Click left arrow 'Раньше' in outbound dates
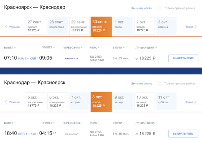Screen dimensions: 202x142 pyautogui.click(x=12, y=27)
